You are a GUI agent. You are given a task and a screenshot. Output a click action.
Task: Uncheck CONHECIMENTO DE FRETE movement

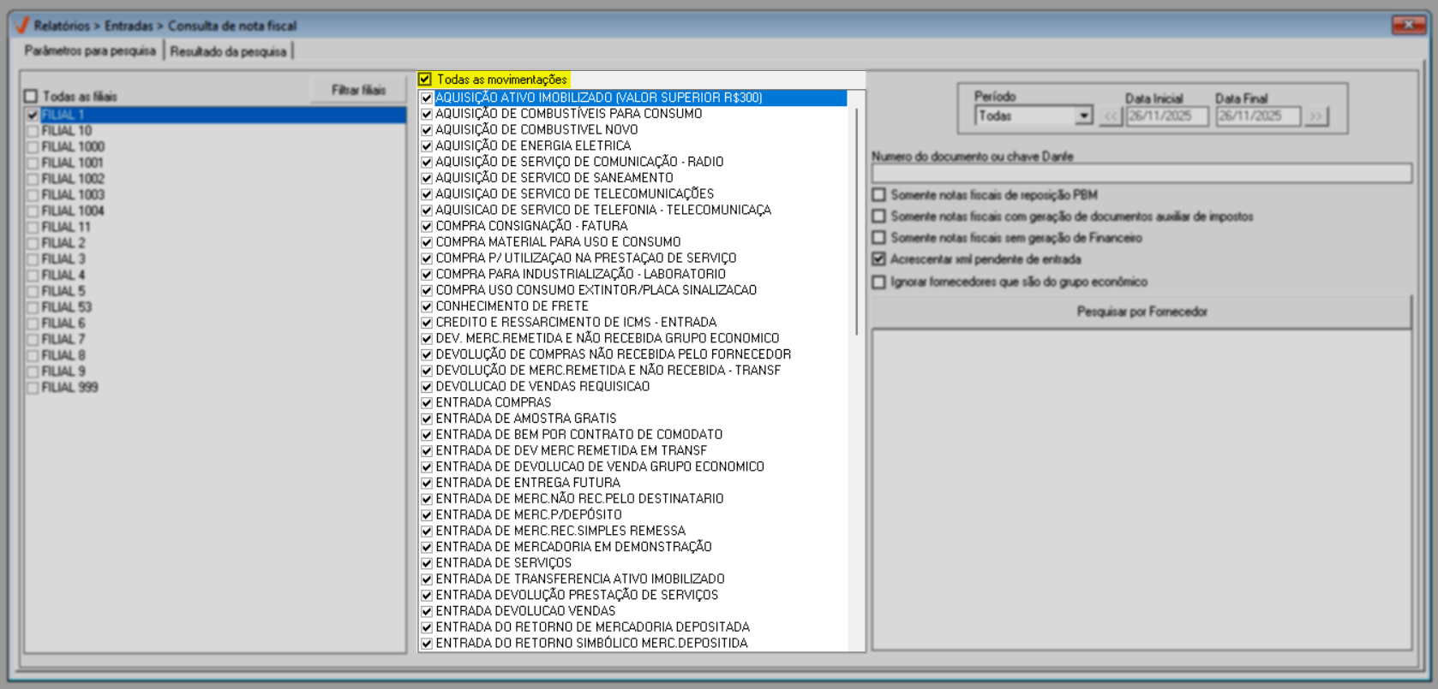tap(427, 306)
